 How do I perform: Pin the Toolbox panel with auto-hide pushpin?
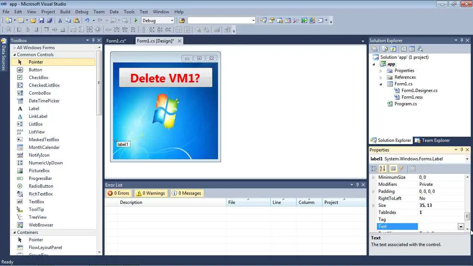[93, 40]
